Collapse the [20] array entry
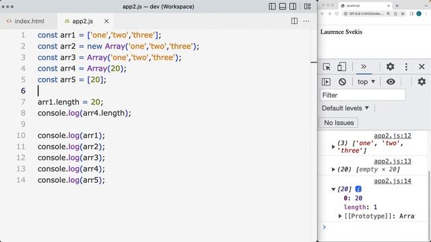The image size is (431, 242). pyautogui.click(x=333, y=189)
